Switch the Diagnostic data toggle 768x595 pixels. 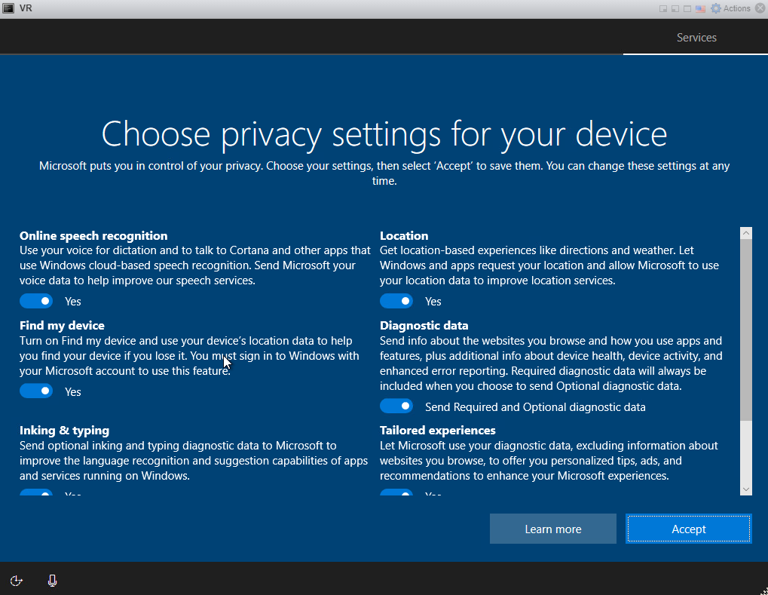tap(396, 406)
